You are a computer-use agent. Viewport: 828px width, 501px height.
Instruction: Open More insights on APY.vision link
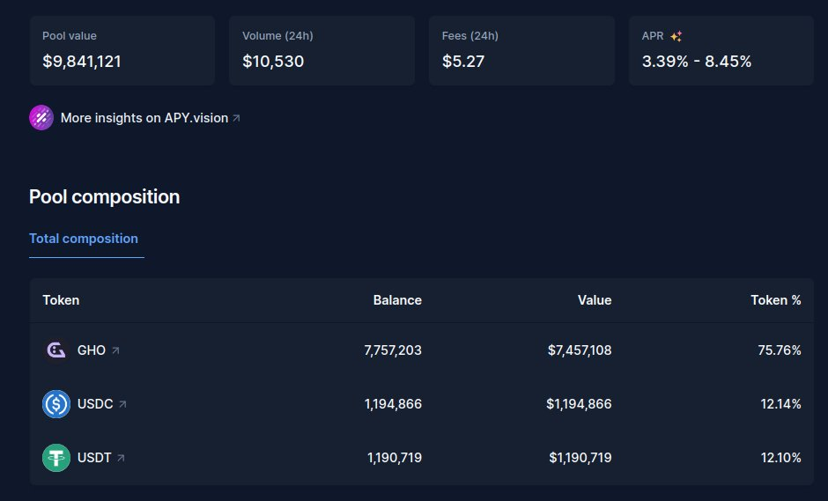click(144, 117)
